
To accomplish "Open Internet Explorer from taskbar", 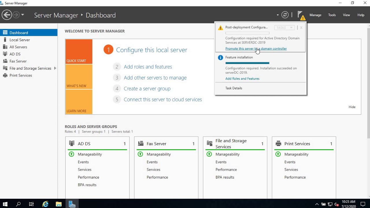I will pos(45,204).
